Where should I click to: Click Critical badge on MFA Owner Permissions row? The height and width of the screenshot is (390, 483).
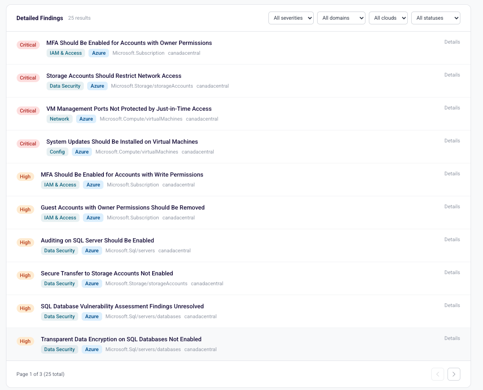[x=28, y=45]
